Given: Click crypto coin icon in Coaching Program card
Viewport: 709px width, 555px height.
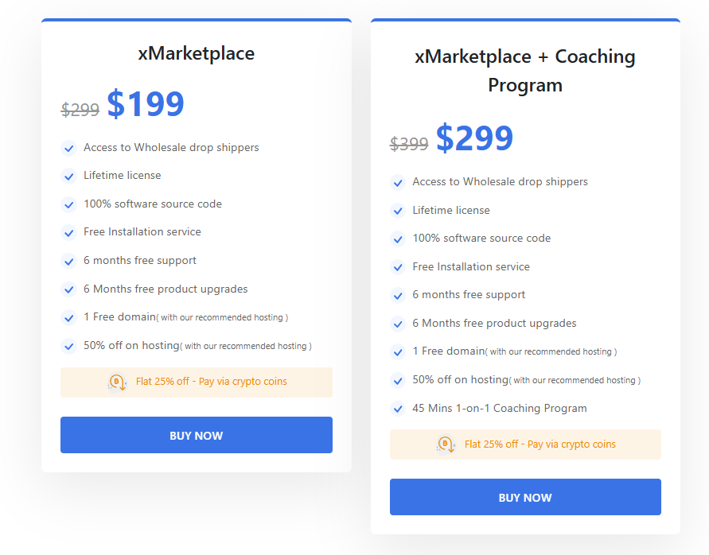Looking at the screenshot, I should (446, 444).
